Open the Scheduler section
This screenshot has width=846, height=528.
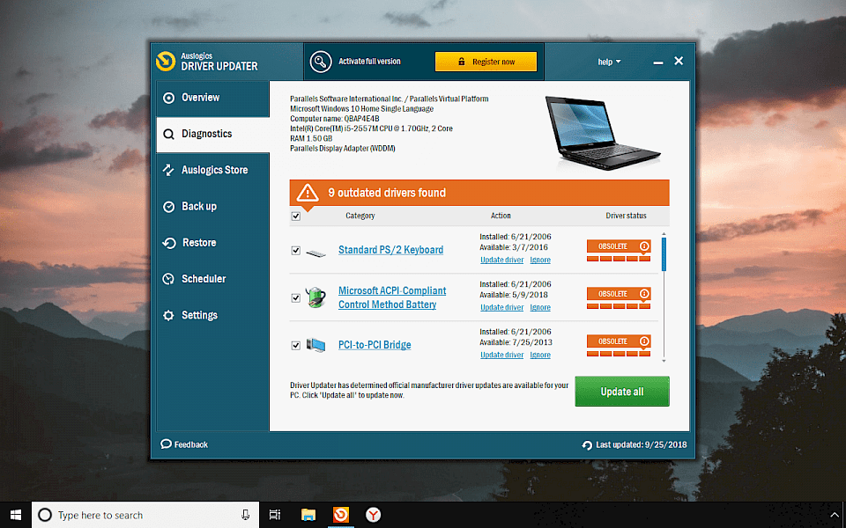point(212,279)
